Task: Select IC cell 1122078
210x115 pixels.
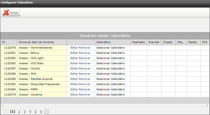Action: click(x=9, y=47)
